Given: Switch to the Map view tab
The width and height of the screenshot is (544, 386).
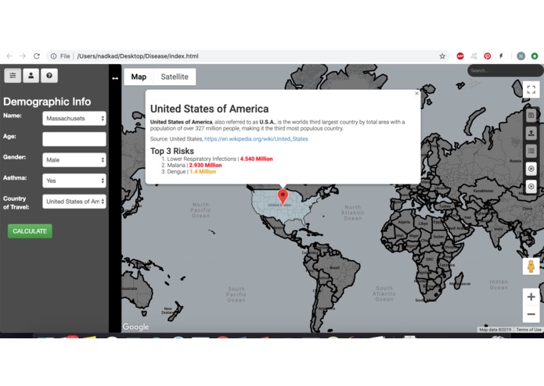Looking at the screenshot, I should coord(139,77).
